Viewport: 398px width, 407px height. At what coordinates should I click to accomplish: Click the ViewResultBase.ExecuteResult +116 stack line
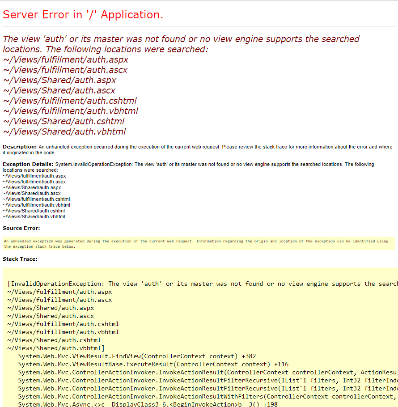pos(153,364)
